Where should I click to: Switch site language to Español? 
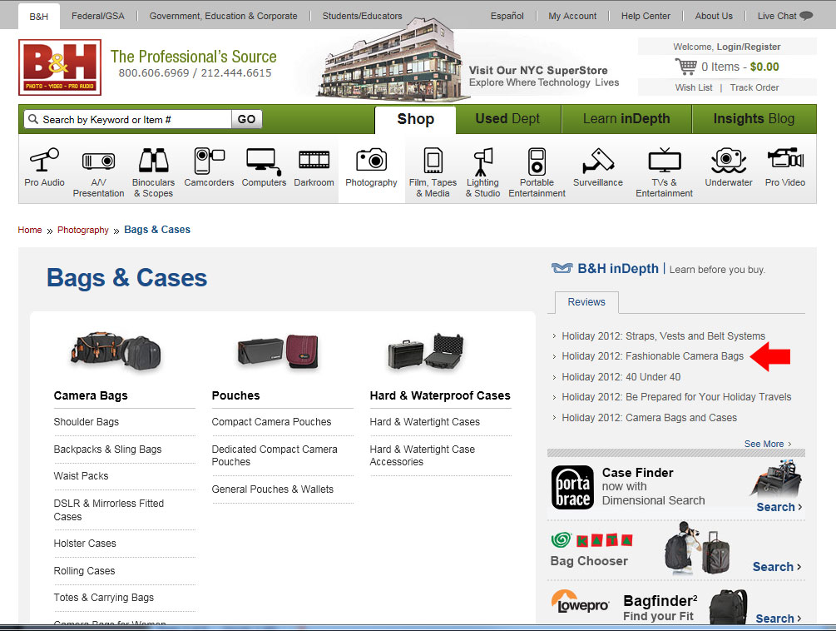(507, 16)
